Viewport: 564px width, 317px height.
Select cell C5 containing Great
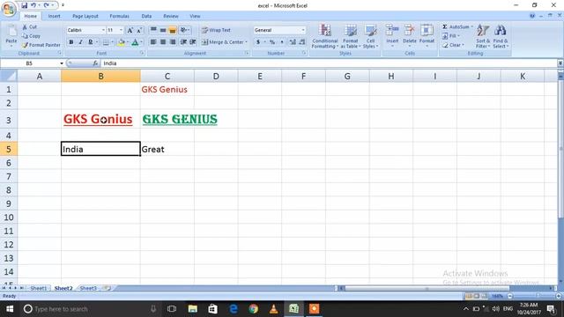pyautogui.click(x=167, y=149)
